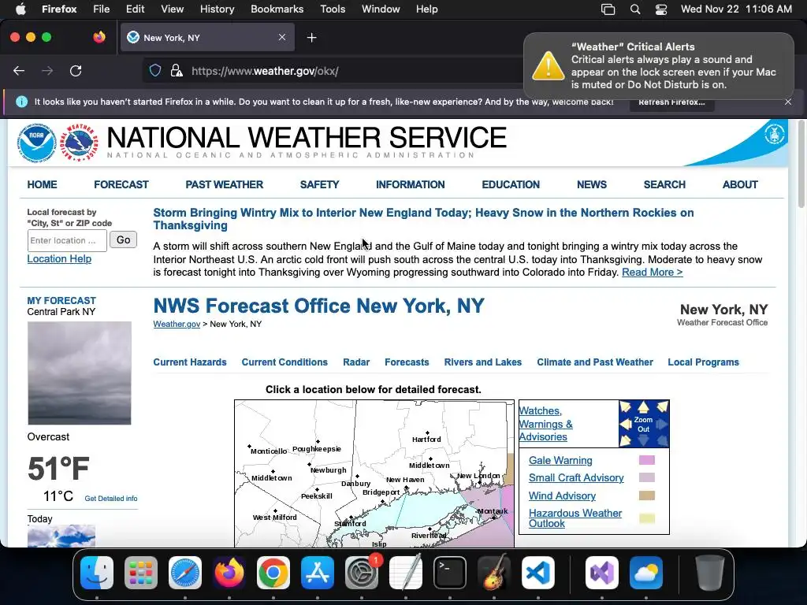The height and width of the screenshot is (605, 807).
Task: Open macOS Control Center in menu bar
Action: pos(661,9)
